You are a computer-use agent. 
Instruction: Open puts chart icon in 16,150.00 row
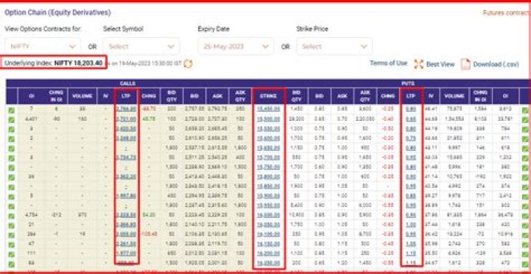(x=525, y=245)
